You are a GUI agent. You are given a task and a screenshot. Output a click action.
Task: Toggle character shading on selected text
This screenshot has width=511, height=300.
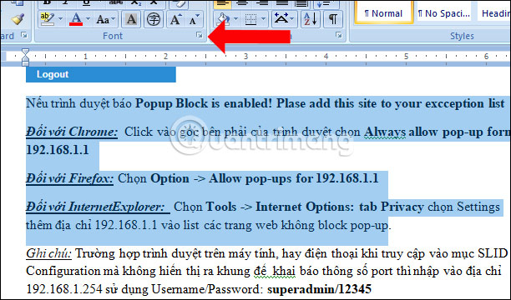point(131,19)
